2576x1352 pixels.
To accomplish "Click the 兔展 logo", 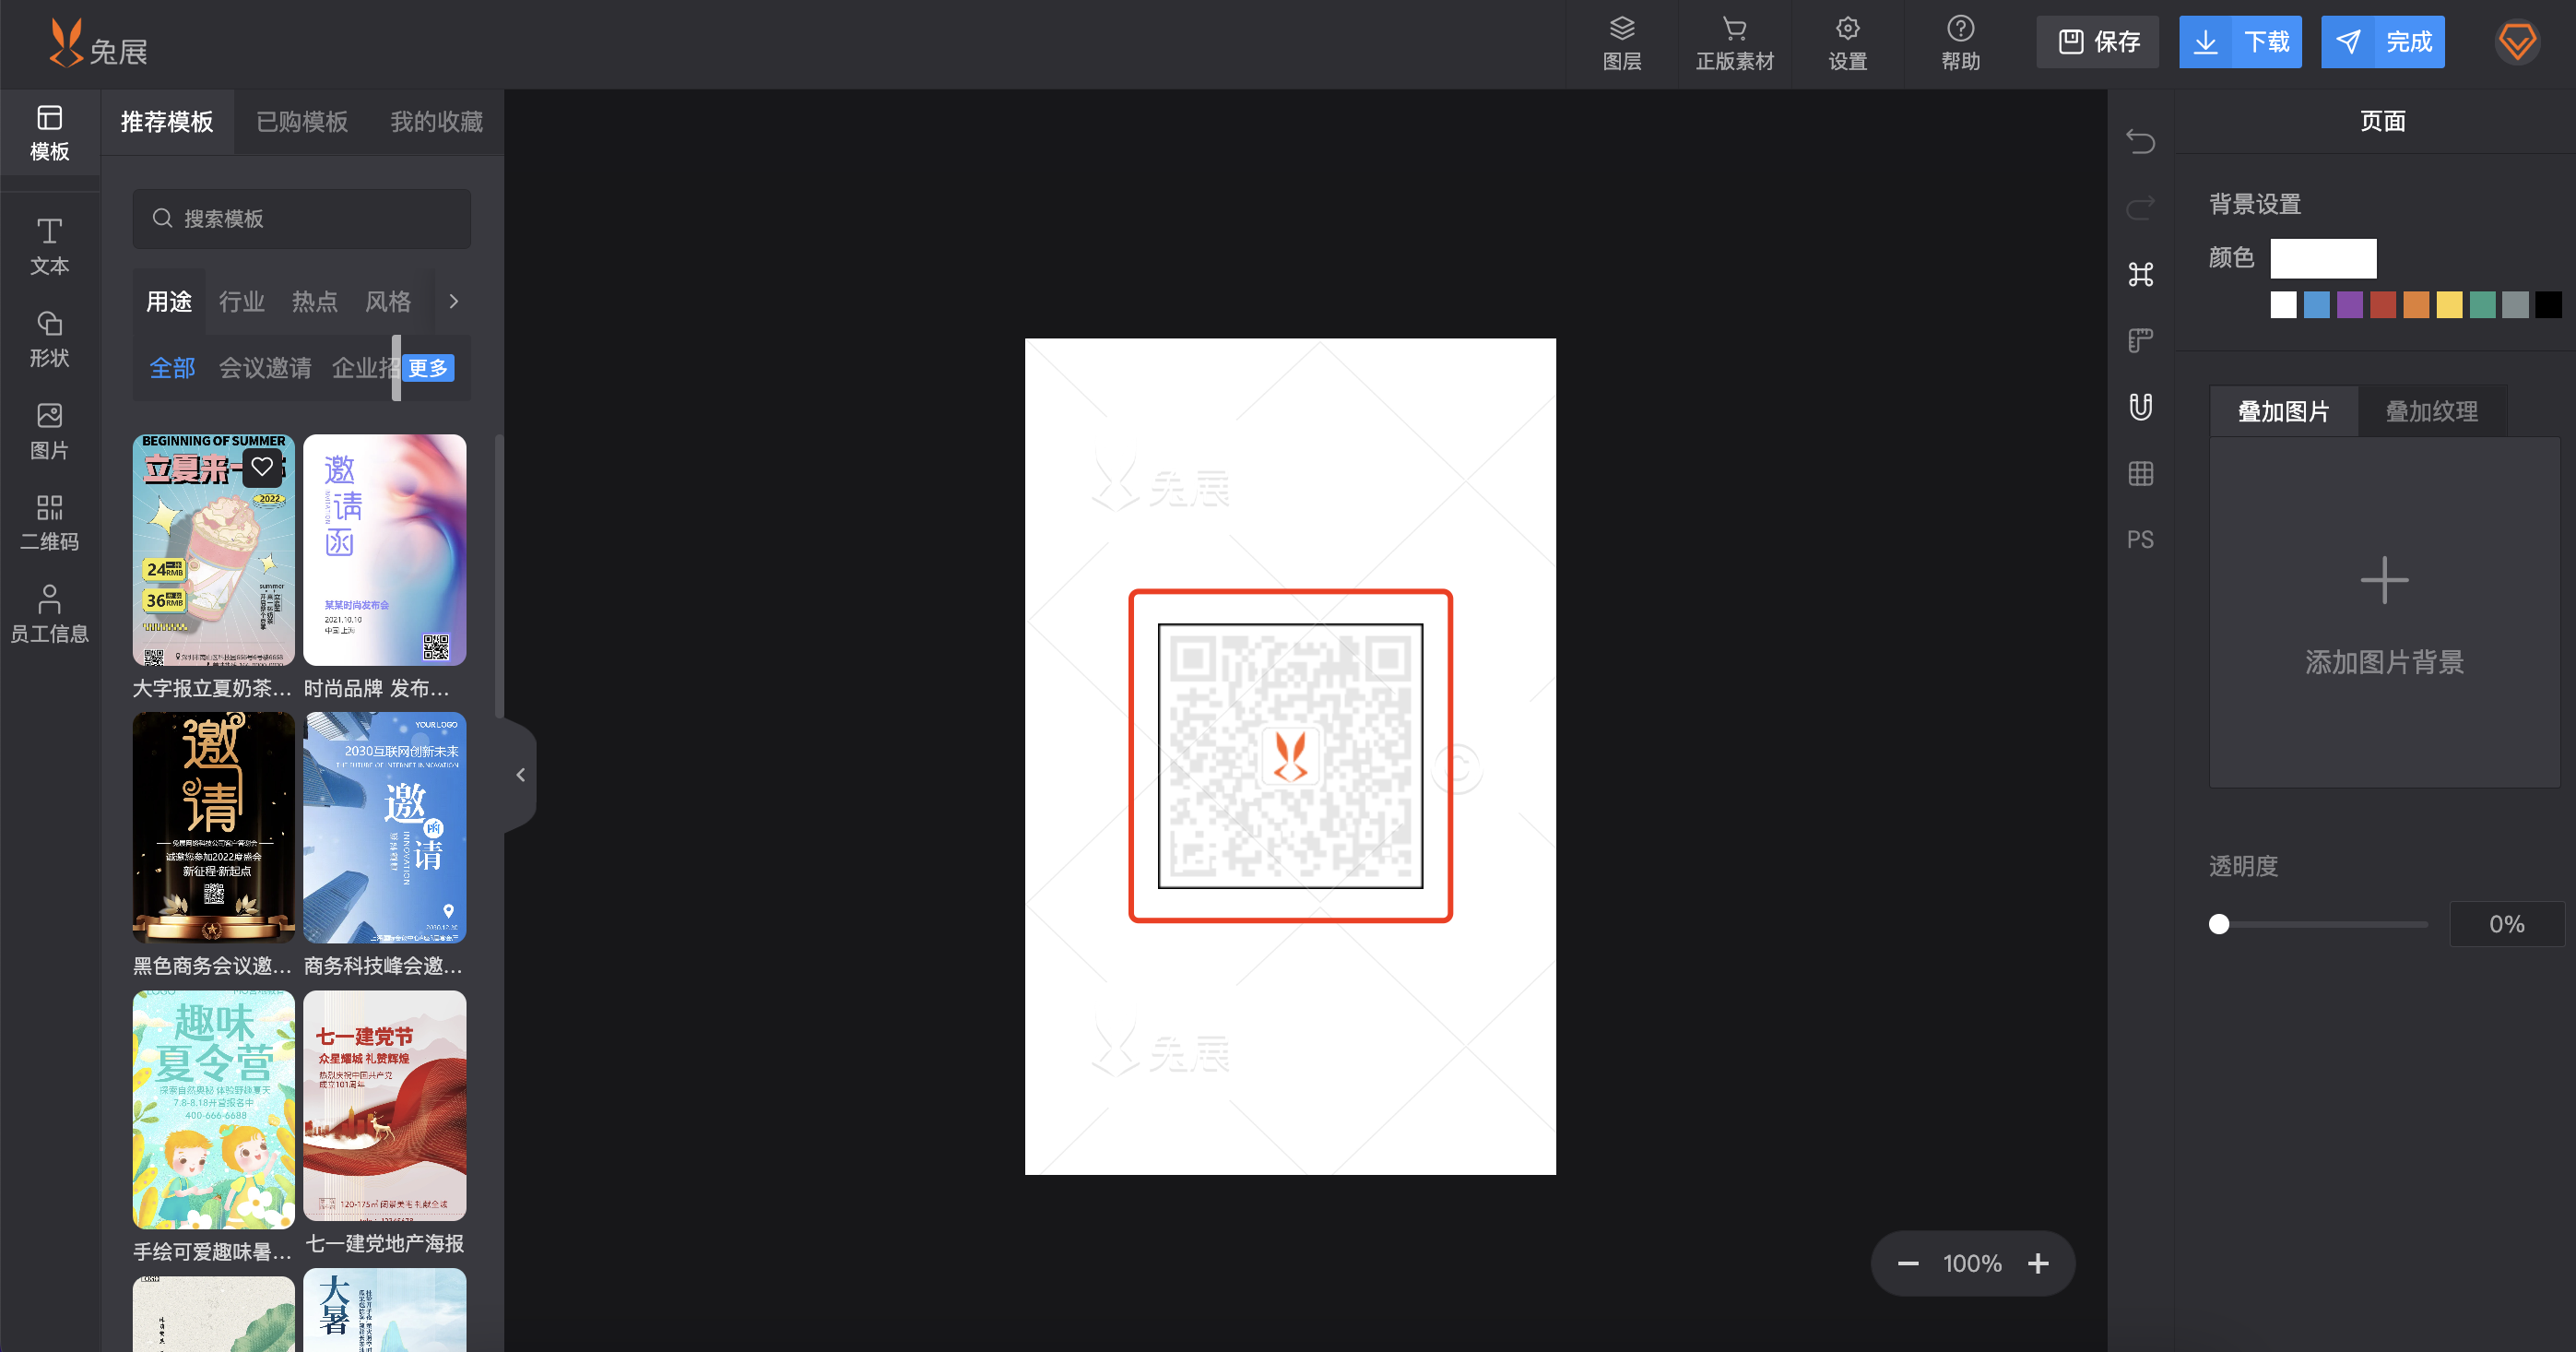I will 98,44.
